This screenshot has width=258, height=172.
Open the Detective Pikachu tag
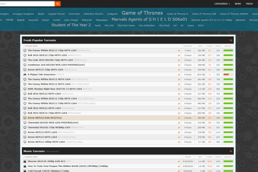[x=93, y=14]
